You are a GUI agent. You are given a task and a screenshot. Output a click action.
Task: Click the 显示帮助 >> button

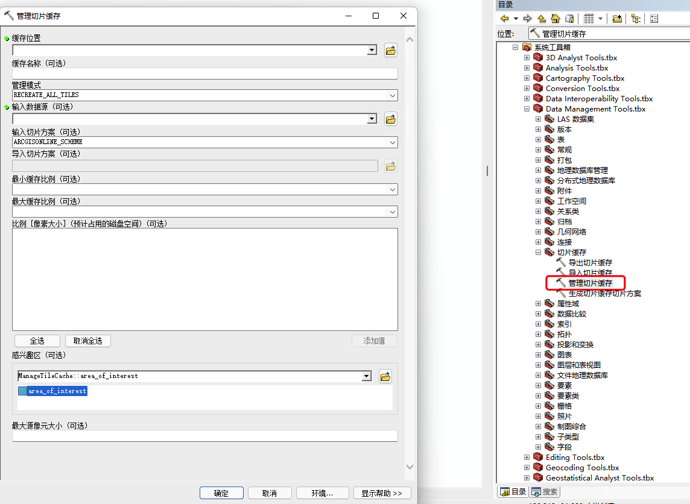pyautogui.click(x=382, y=493)
